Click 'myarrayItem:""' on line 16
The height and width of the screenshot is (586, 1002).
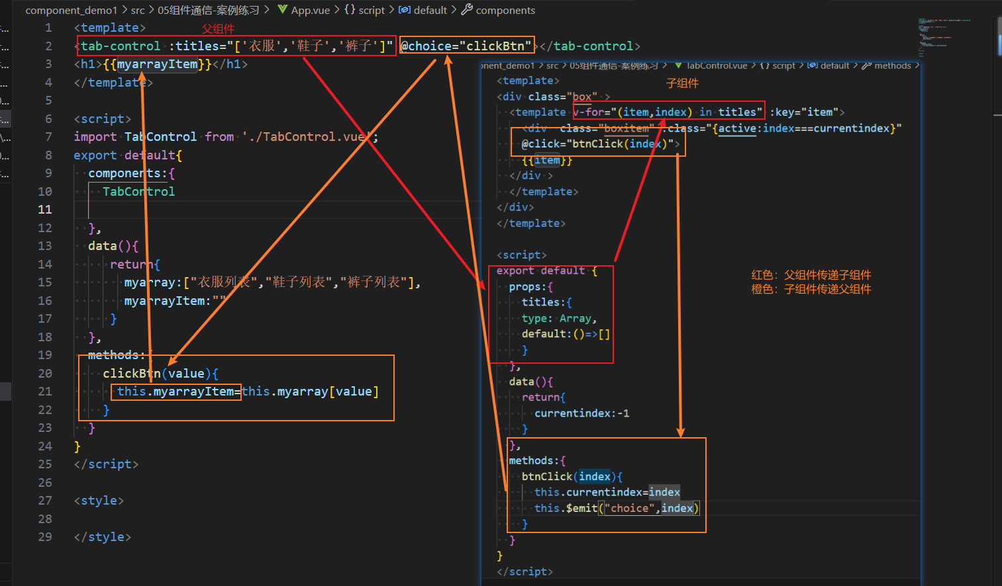(x=175, y=301)
